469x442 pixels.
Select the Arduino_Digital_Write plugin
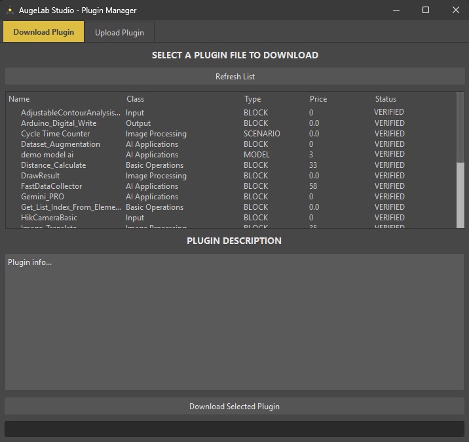coord(59,123)
